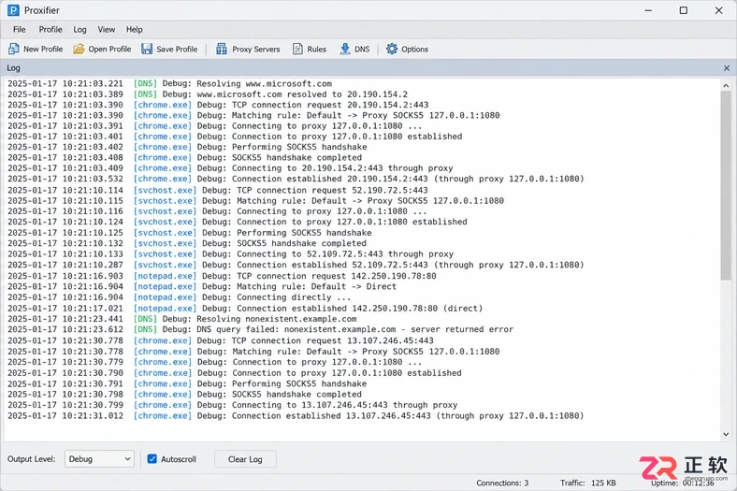Viewport: 737px width, 491px height.
Task: Click the Proxifier app icon in title bar
Action: (13, 10)
